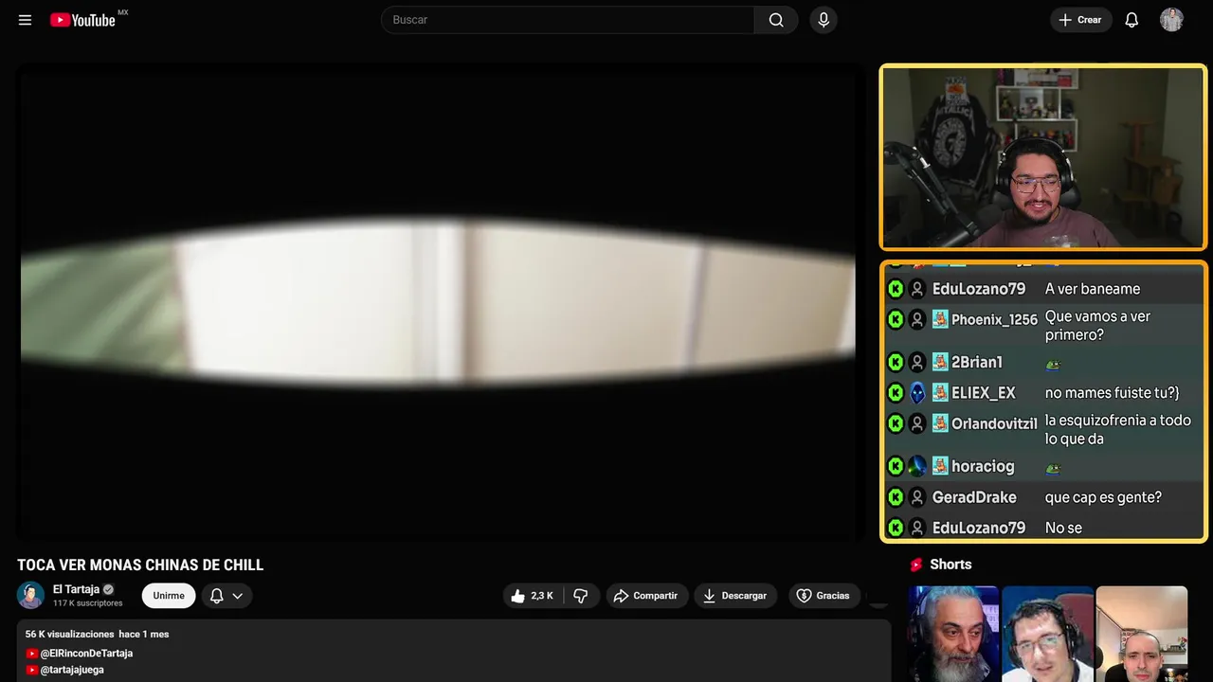
Task: Open @ElRinconDeTartaja channel link
Action: coord(86,654)
